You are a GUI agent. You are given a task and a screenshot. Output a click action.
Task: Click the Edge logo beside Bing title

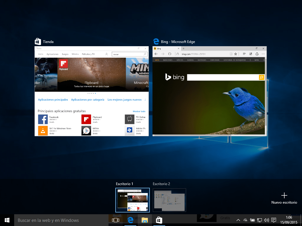(156, 41)
